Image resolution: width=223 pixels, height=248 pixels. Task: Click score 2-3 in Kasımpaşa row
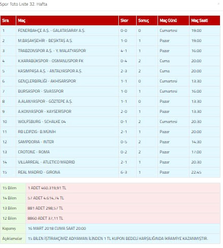[x=124, y=71]
